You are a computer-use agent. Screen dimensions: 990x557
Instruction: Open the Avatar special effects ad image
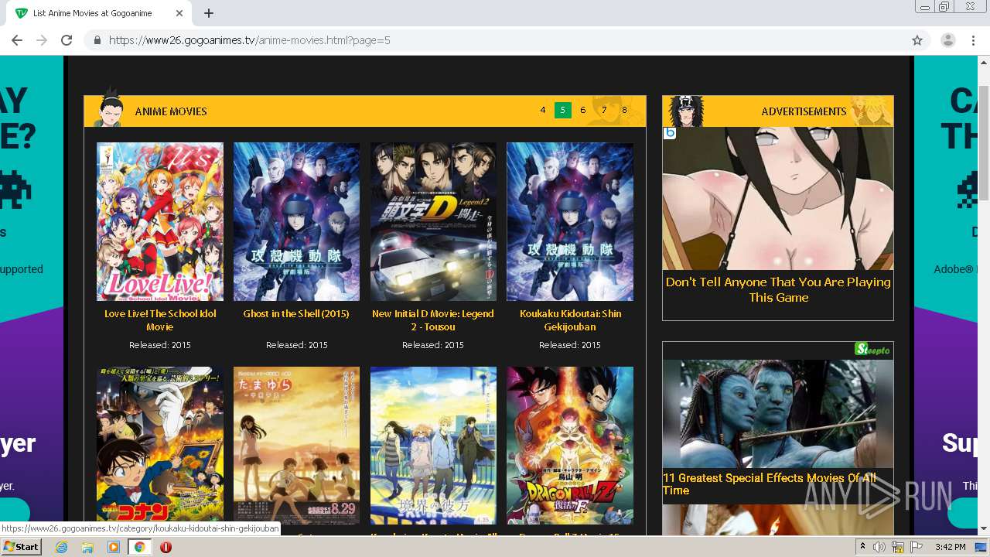click(778, 413)
